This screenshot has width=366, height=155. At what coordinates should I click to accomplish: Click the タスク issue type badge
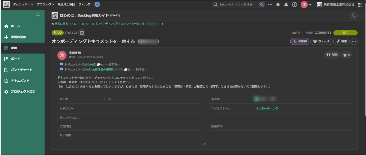[x=58, y=33]
